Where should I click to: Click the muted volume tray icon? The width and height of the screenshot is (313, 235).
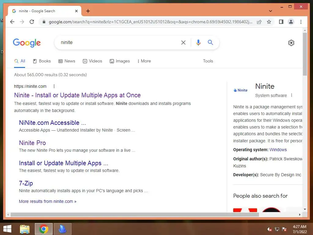pyautogui.click(x=270, y=229)
